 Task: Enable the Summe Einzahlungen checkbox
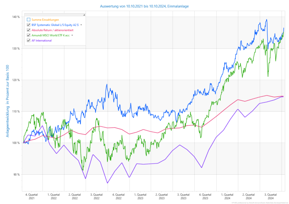click(29, 20)
